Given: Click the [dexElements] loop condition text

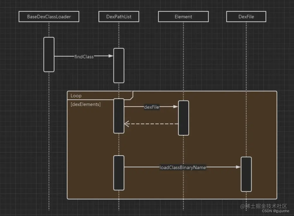Looking at the screenshot, I should 85,104.
